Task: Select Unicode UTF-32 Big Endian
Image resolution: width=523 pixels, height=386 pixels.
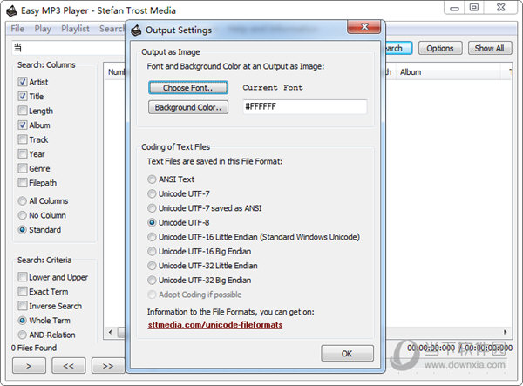Action: click(199, 280)
